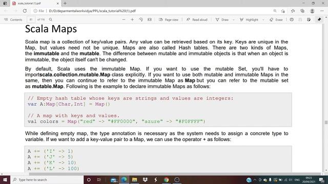Zoom in on the PDF

(x=132, y=19)
